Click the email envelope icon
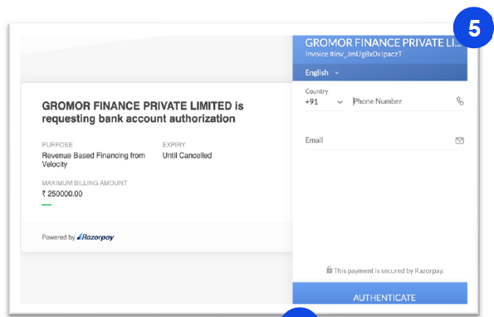This screenshot has height=317, width=494. tap(460, 140)
